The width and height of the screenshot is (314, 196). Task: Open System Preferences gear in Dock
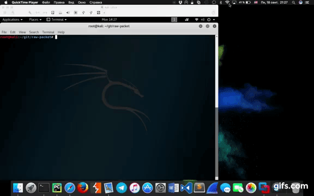160,188
